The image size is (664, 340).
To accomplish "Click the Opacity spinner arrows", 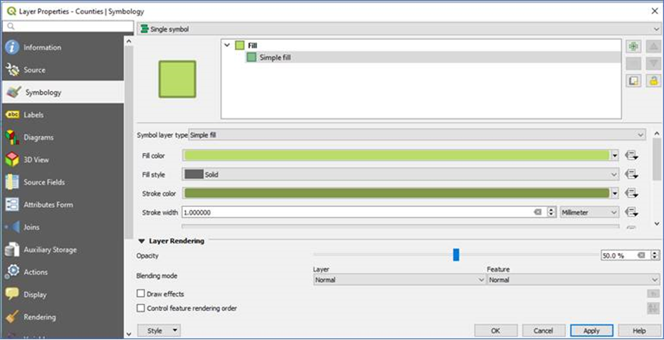I will 656,255.
